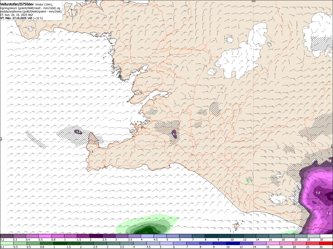This screenshot has width=333, height=249.
Task: Click the dark mauve 0.2 swatch in purple snow legend
Action: coord(7,236)
